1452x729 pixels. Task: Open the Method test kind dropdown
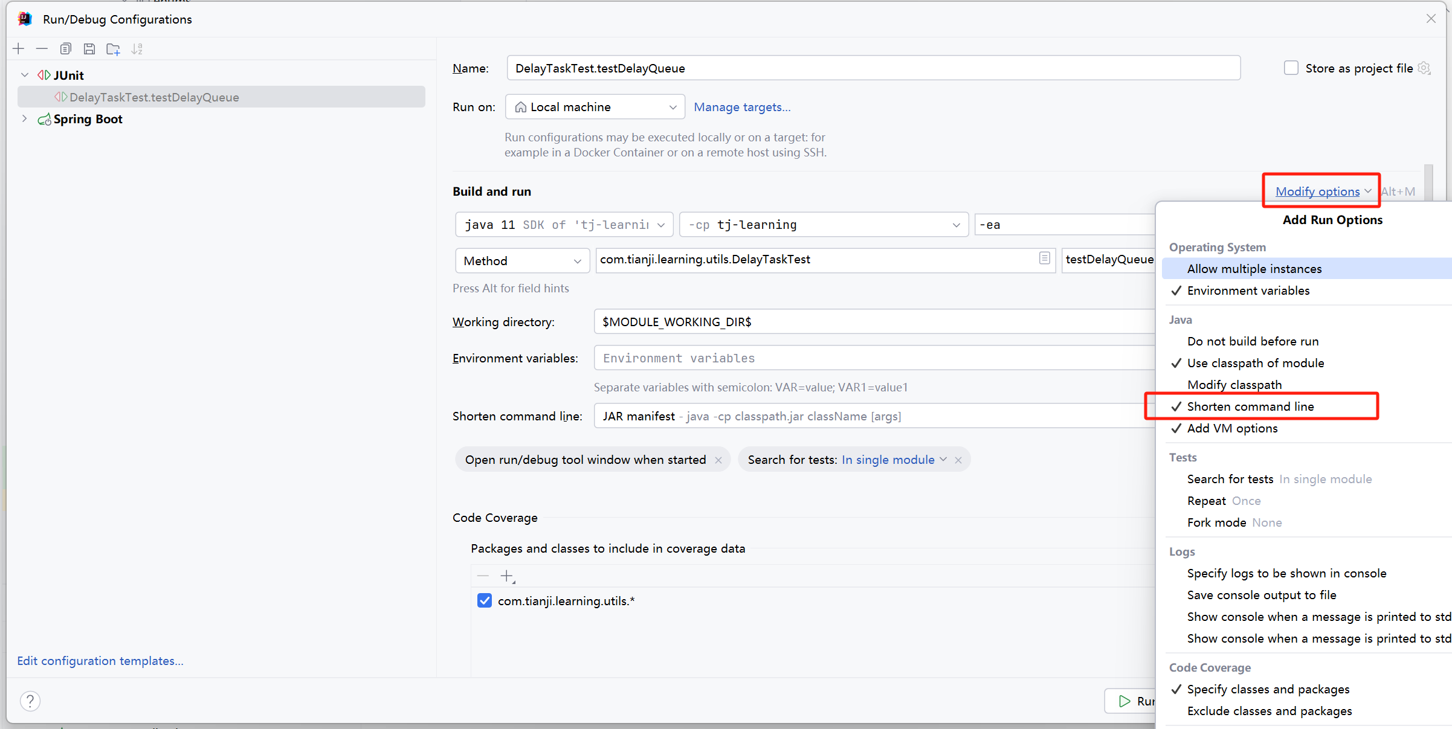[521, 261]
